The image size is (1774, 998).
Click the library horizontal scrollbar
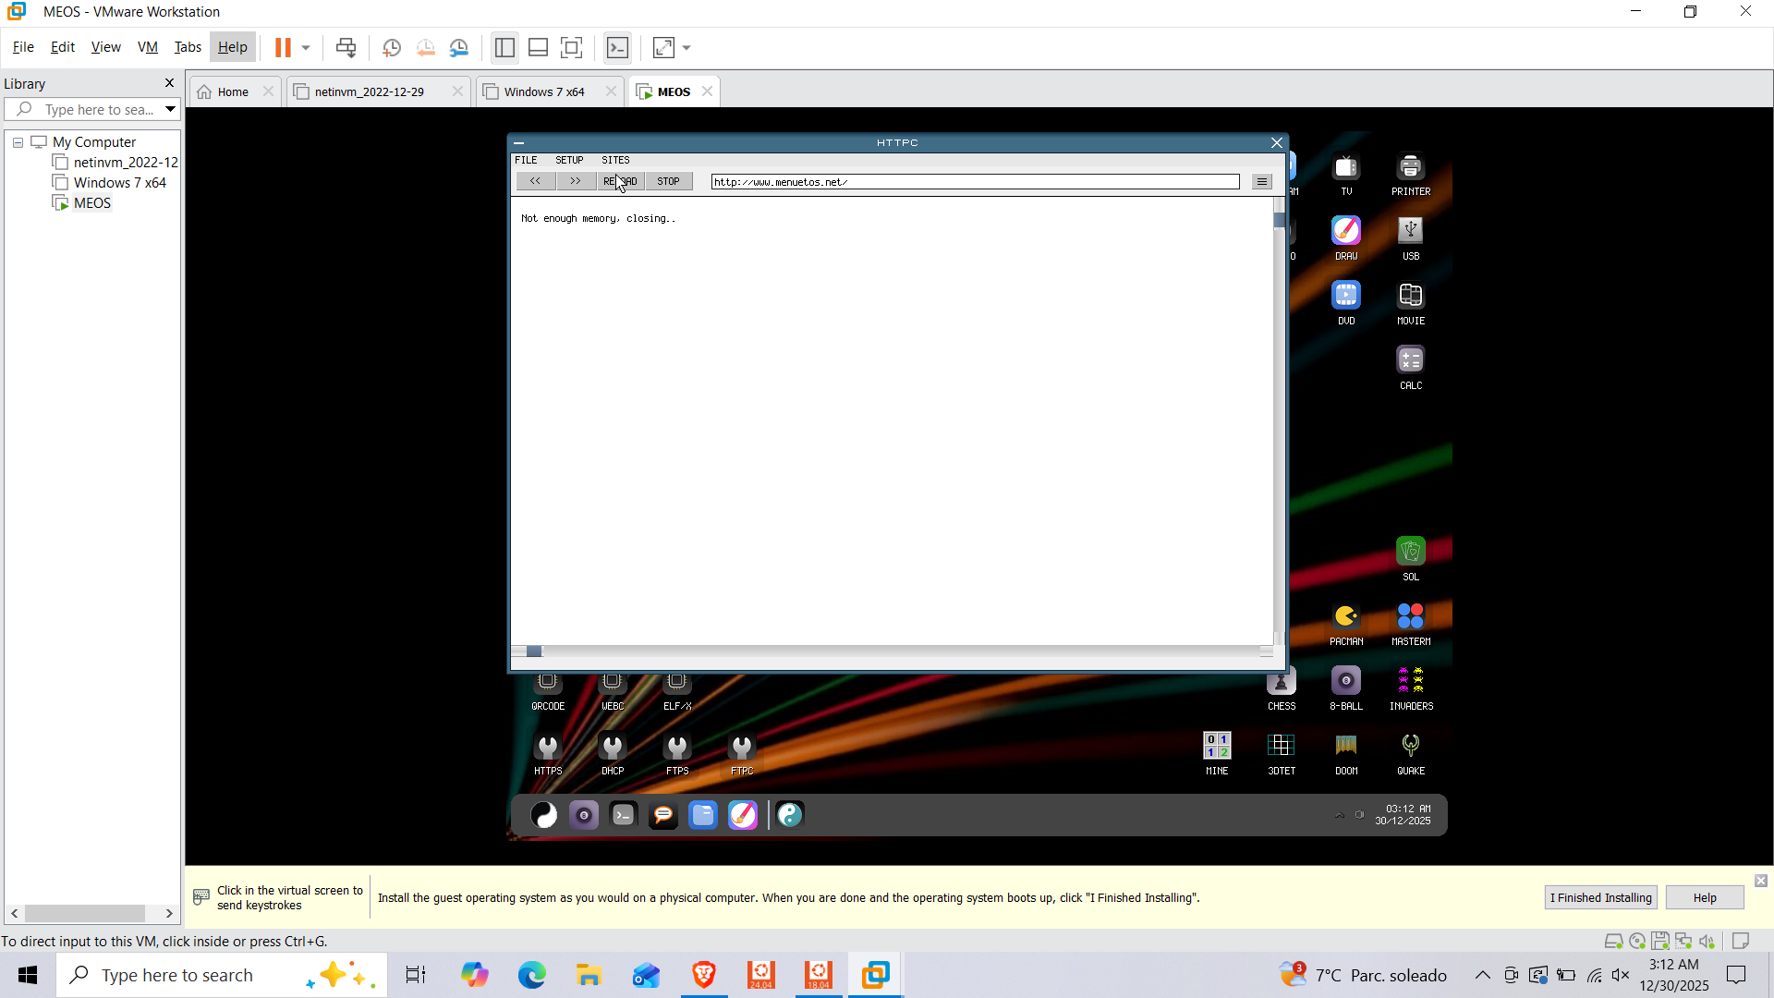(85, 913)
